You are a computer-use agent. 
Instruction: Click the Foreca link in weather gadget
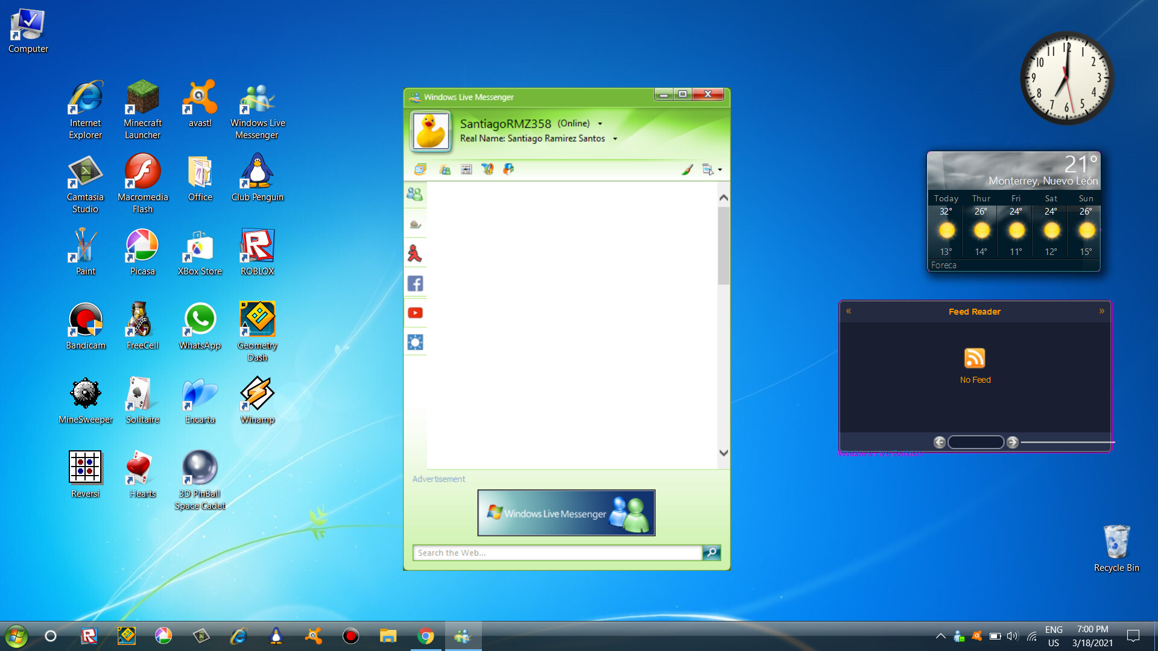coord(943,265)
